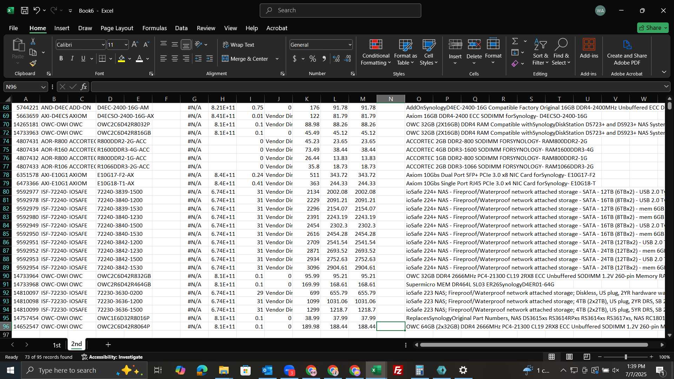The image size is (674, 379).
Task: Open the Insert ribbon tab
Action: click(x=62, y=28)
